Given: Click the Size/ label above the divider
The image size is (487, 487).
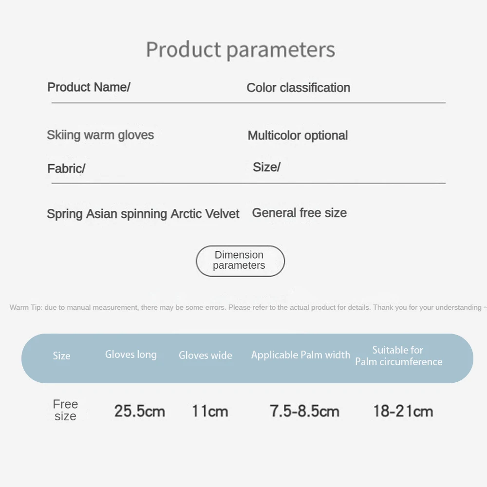Looking at the screenshot, I should [x=266, y=167].
